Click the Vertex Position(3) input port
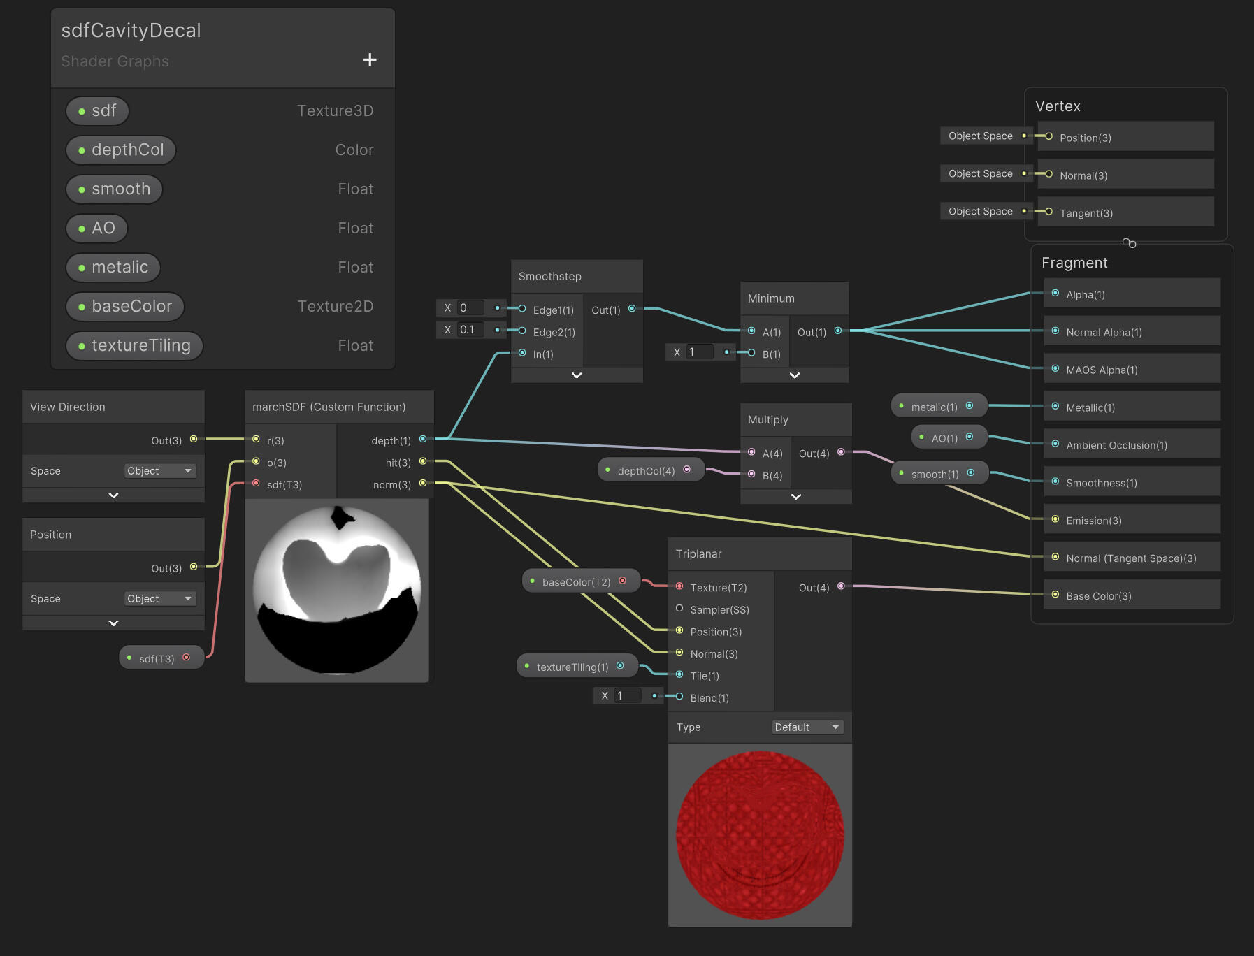 1048,136
